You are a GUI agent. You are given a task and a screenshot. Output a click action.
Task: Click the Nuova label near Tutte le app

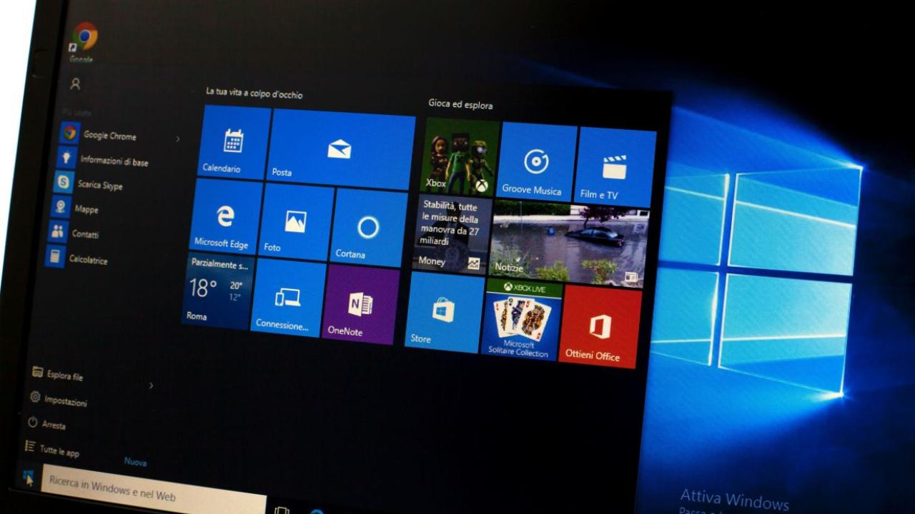(x=135, y=462)
